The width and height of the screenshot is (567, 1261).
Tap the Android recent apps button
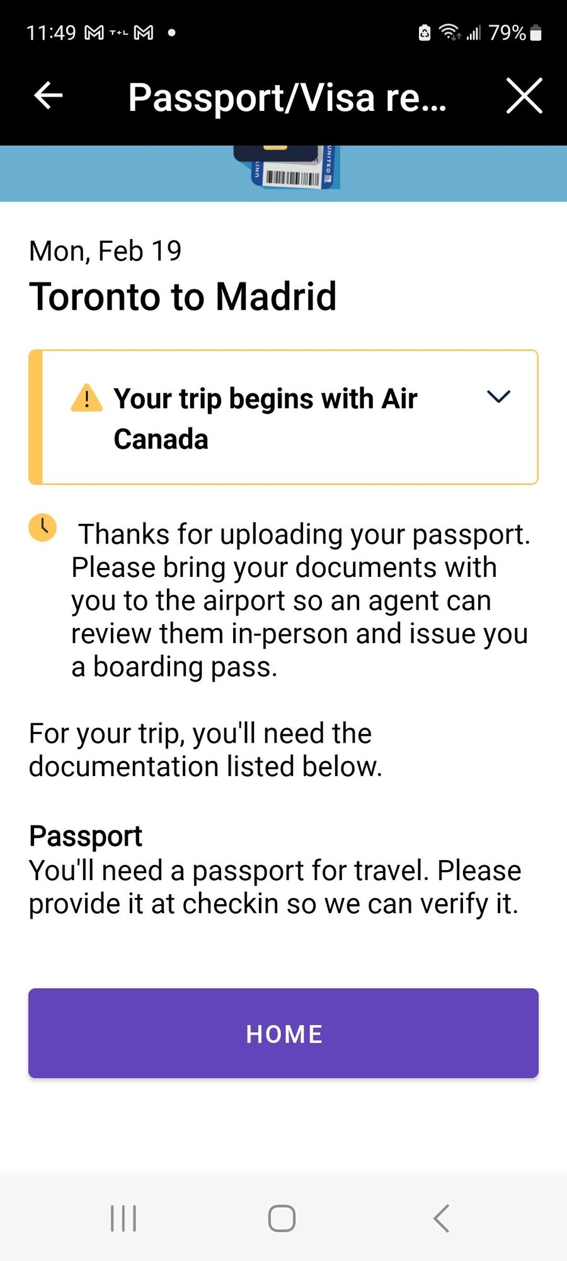pos(123,1218)
